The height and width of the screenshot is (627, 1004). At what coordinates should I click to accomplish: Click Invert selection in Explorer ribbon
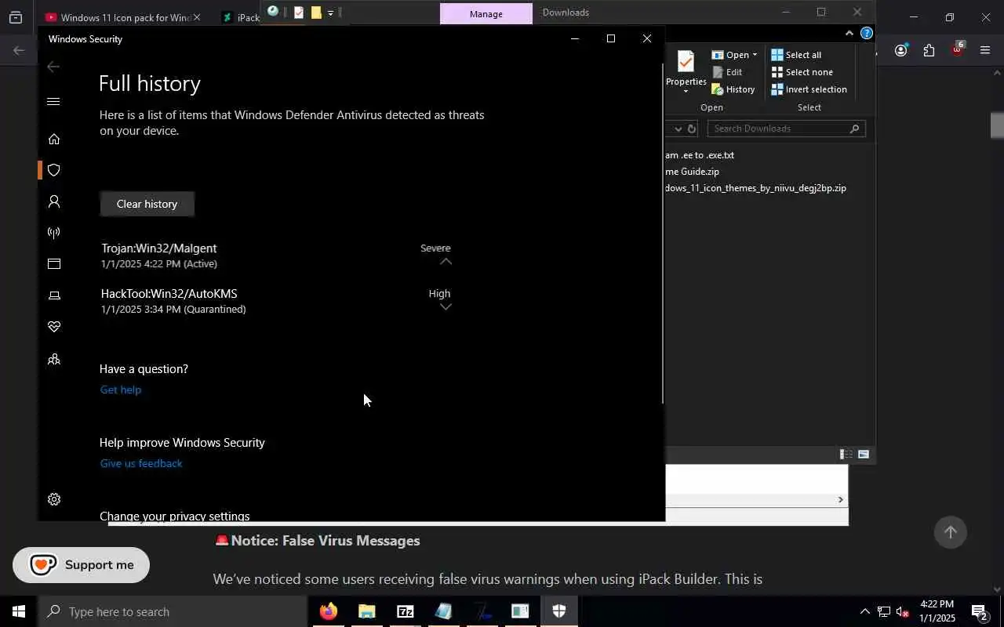[809, 89]
